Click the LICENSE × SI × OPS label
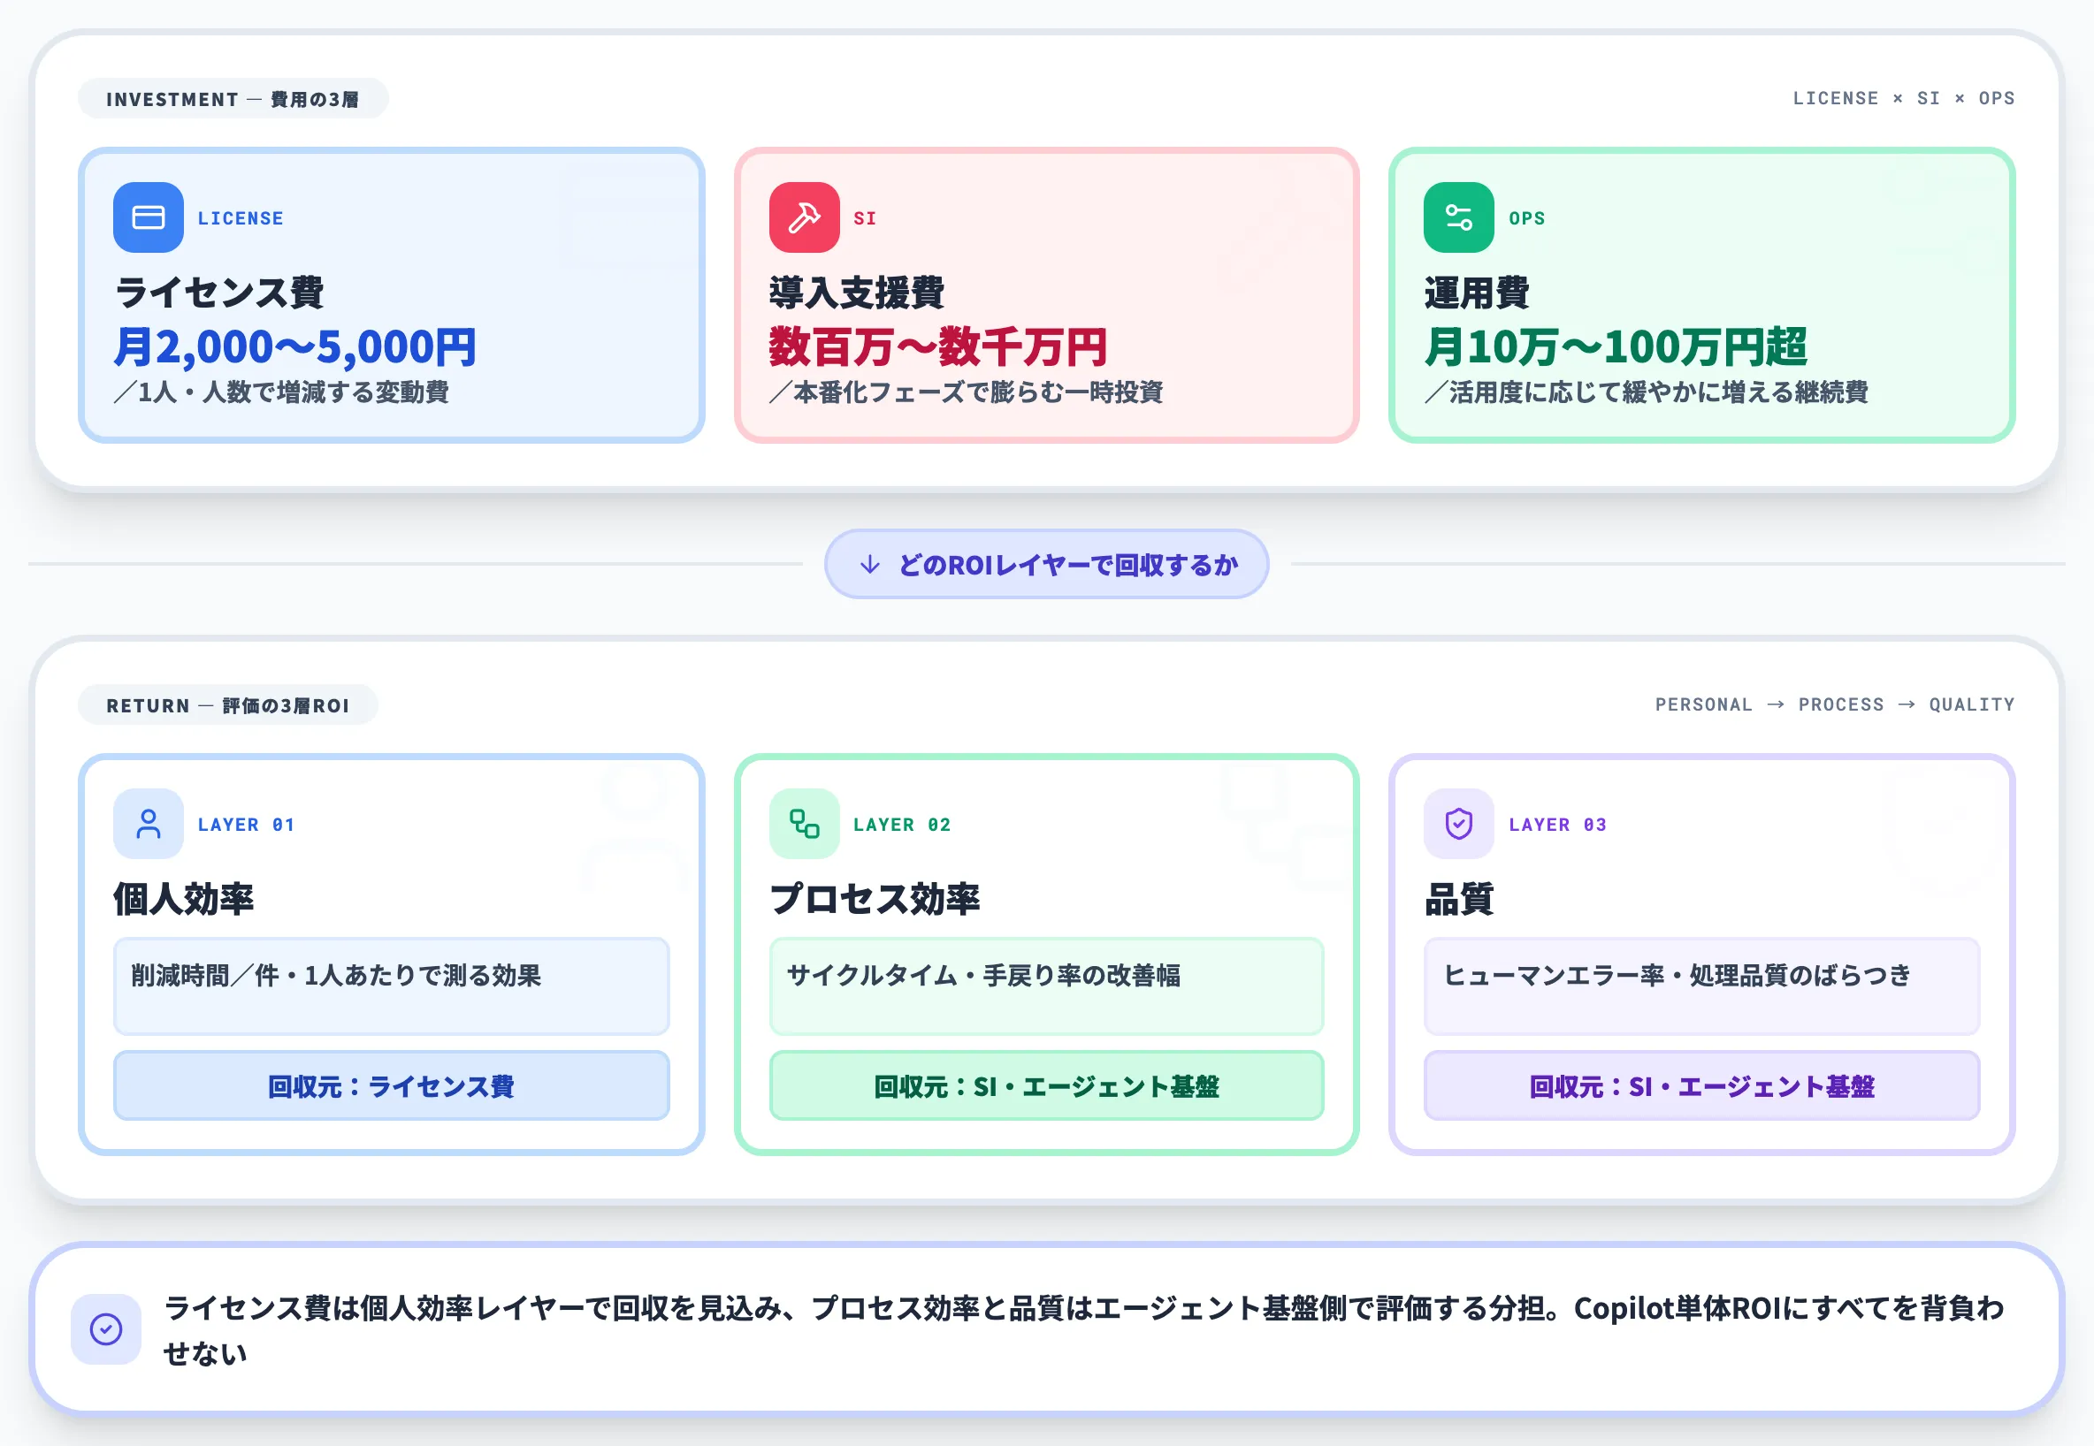 click(1904, 98)
